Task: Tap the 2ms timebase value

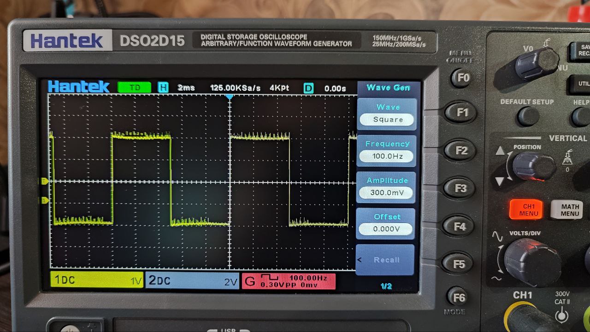Action: (186, 87)
